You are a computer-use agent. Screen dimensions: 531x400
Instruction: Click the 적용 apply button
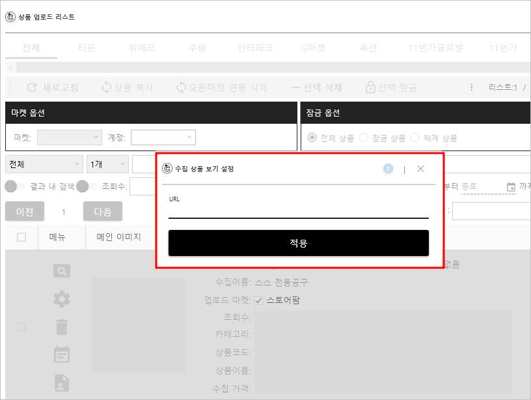tap(298, 243)
